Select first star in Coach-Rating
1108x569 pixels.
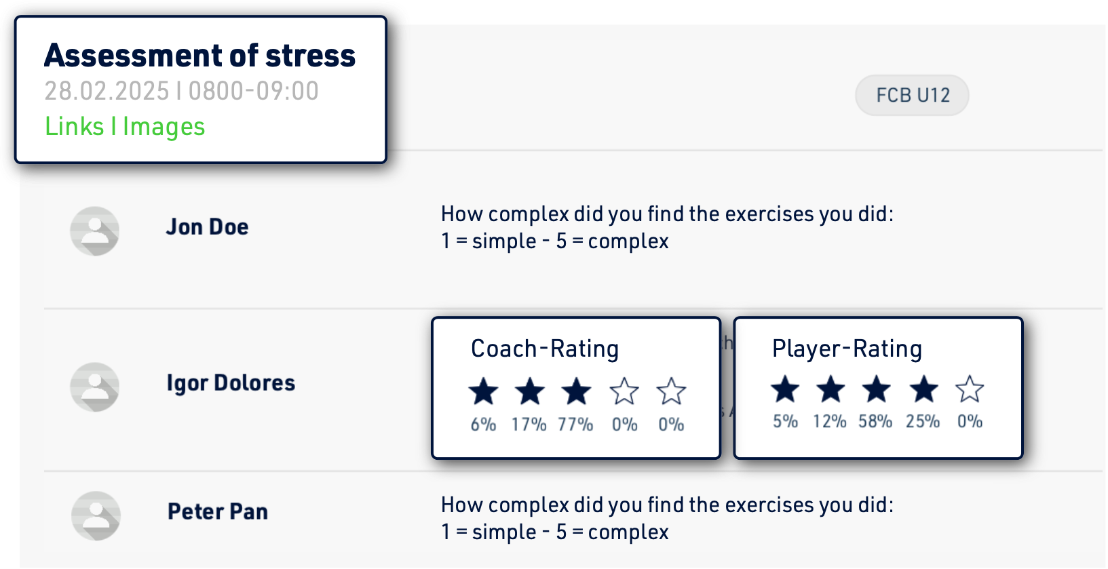pyautogui.click(x=483, y=391)
